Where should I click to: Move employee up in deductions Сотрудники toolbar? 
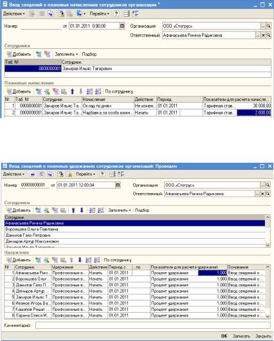click(73, 210)
